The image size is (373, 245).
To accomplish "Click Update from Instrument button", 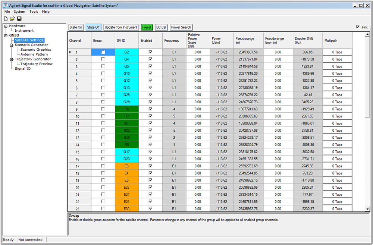I will click(121, 27).
